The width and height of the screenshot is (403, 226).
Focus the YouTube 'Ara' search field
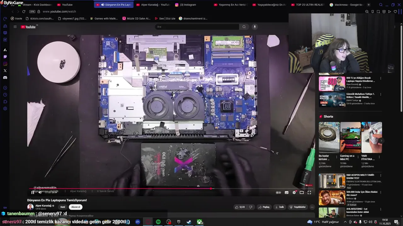pyautogui.click(x=197, y=27)
